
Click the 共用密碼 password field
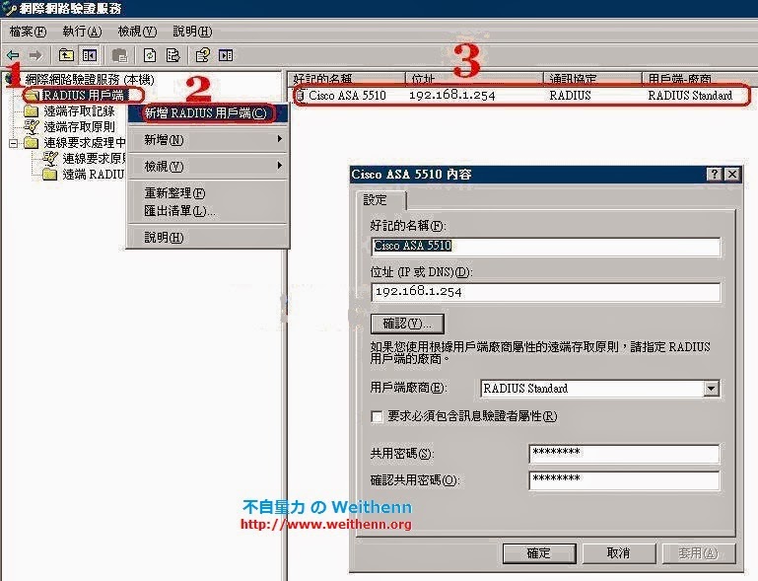coord(624,454)
